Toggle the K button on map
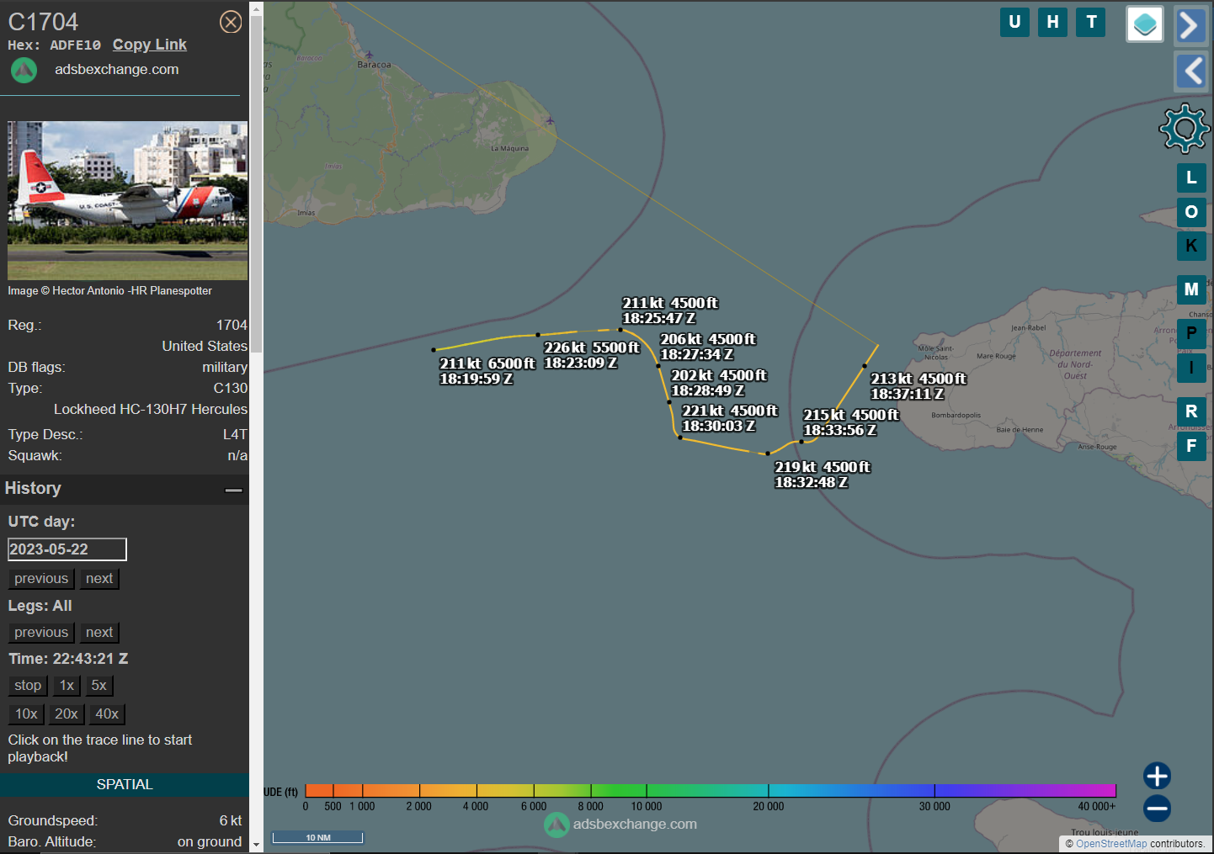 pyautogui.click(x=1191, y=246)
